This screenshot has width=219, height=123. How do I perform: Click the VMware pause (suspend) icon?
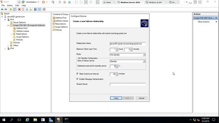(43, 2)
